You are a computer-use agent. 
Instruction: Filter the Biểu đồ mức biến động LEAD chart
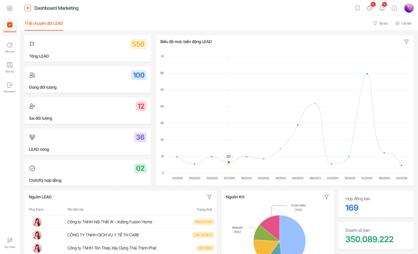point(406,42)
